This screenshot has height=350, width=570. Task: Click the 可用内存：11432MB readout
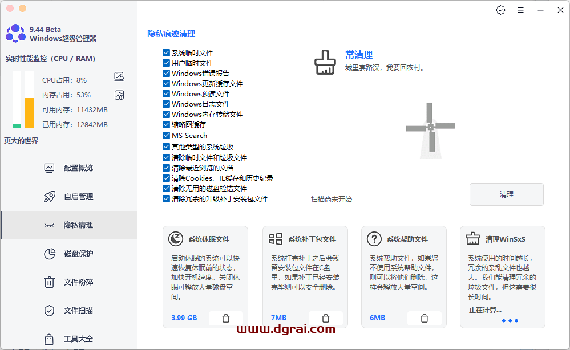(x=75, y=109)
